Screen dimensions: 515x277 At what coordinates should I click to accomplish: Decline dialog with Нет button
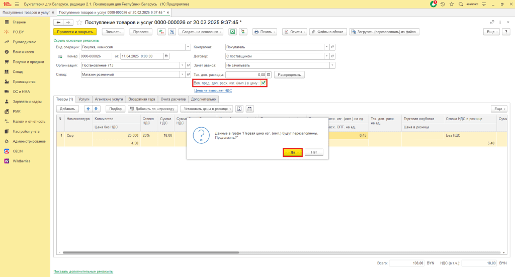[314, 152]
